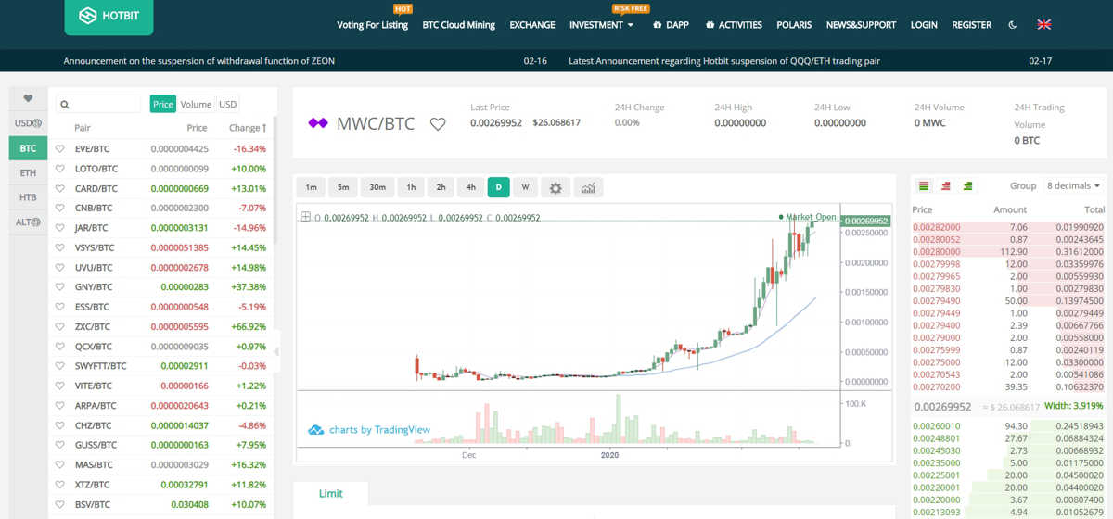Show USD column in pair list
The height and width of the screenshot is (519, 1113).
click(x=227, y=105)
